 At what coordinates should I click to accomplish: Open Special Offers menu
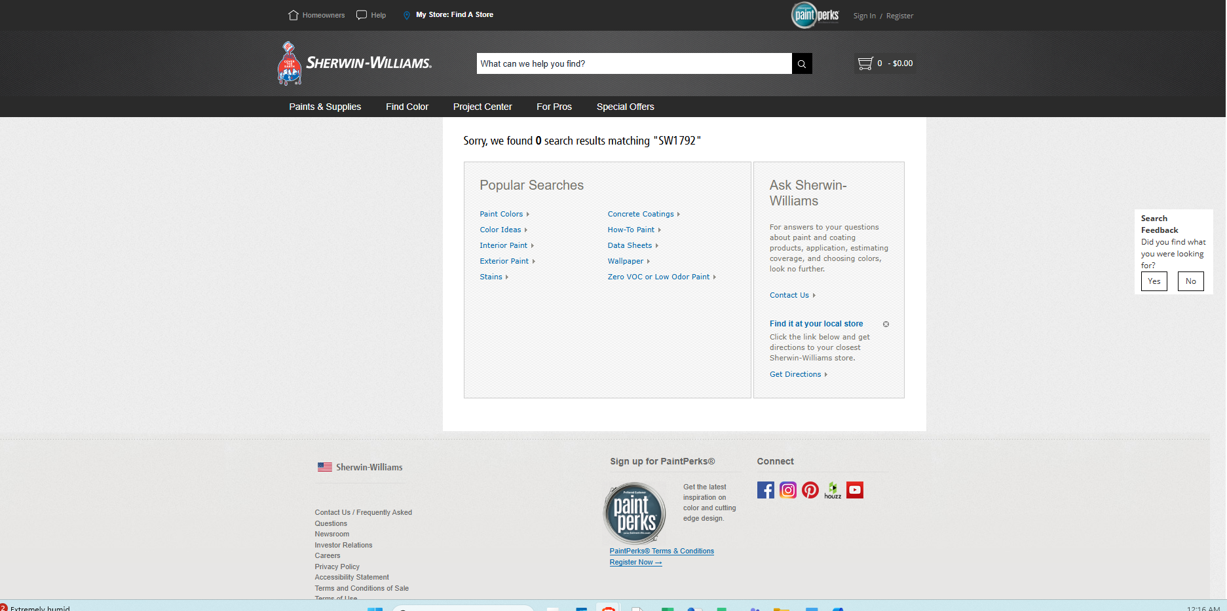coord(626,107)
